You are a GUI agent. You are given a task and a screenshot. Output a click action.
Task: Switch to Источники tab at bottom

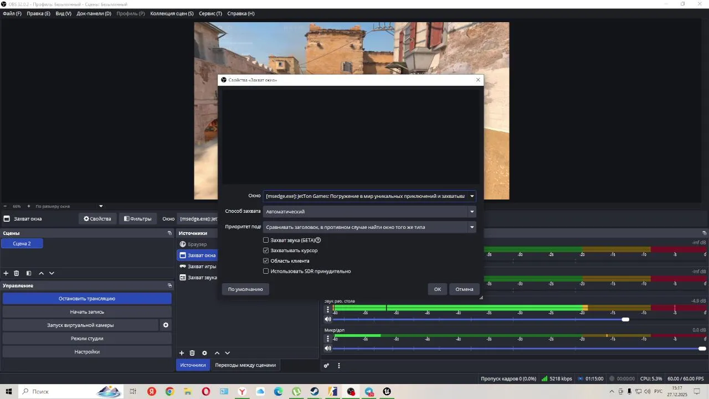click(x=193, y=365)
